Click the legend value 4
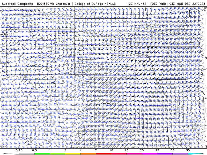The width and height of the screenshot is (207, 155). 80,150
